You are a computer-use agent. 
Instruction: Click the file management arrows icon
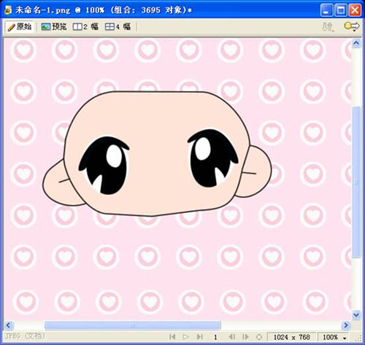pyautogui.click(x=328, y=26)
